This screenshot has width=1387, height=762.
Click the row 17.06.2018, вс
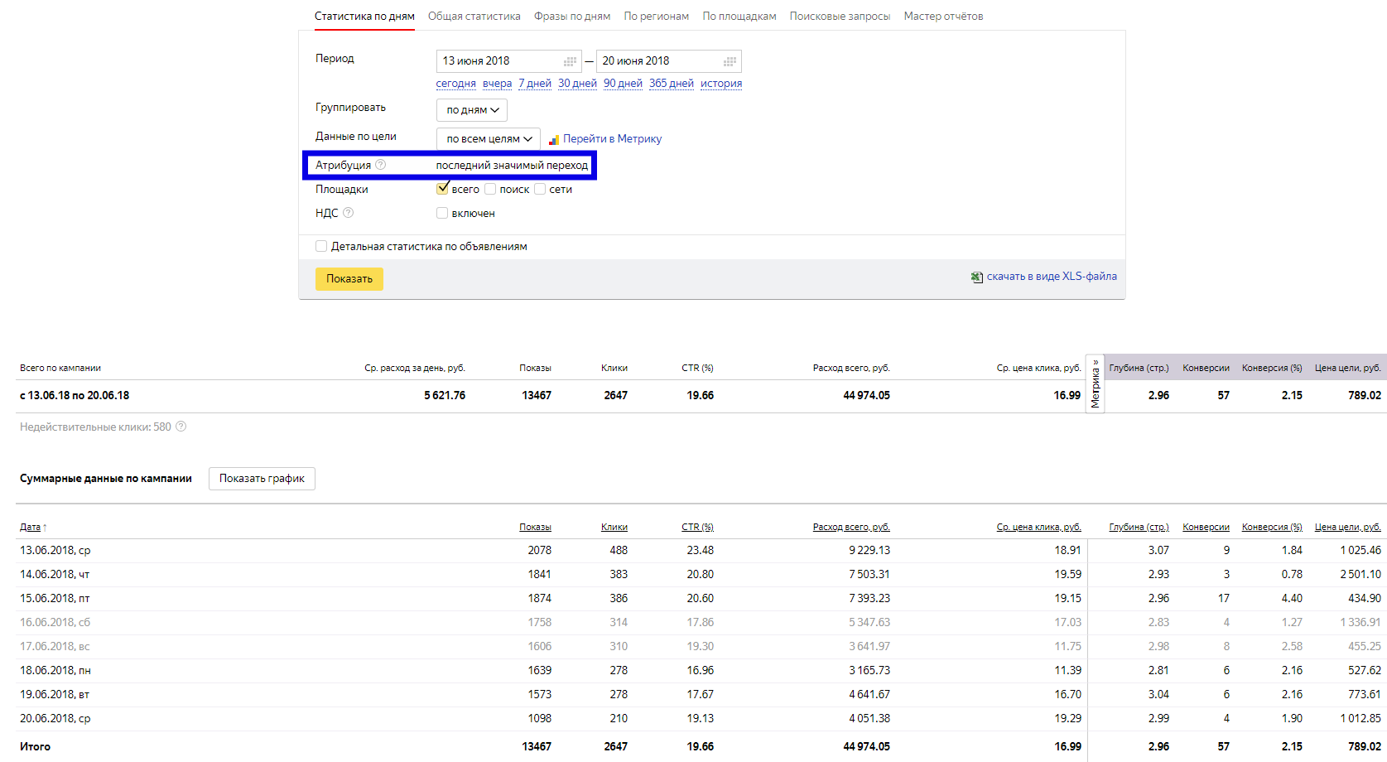(701, 646)
